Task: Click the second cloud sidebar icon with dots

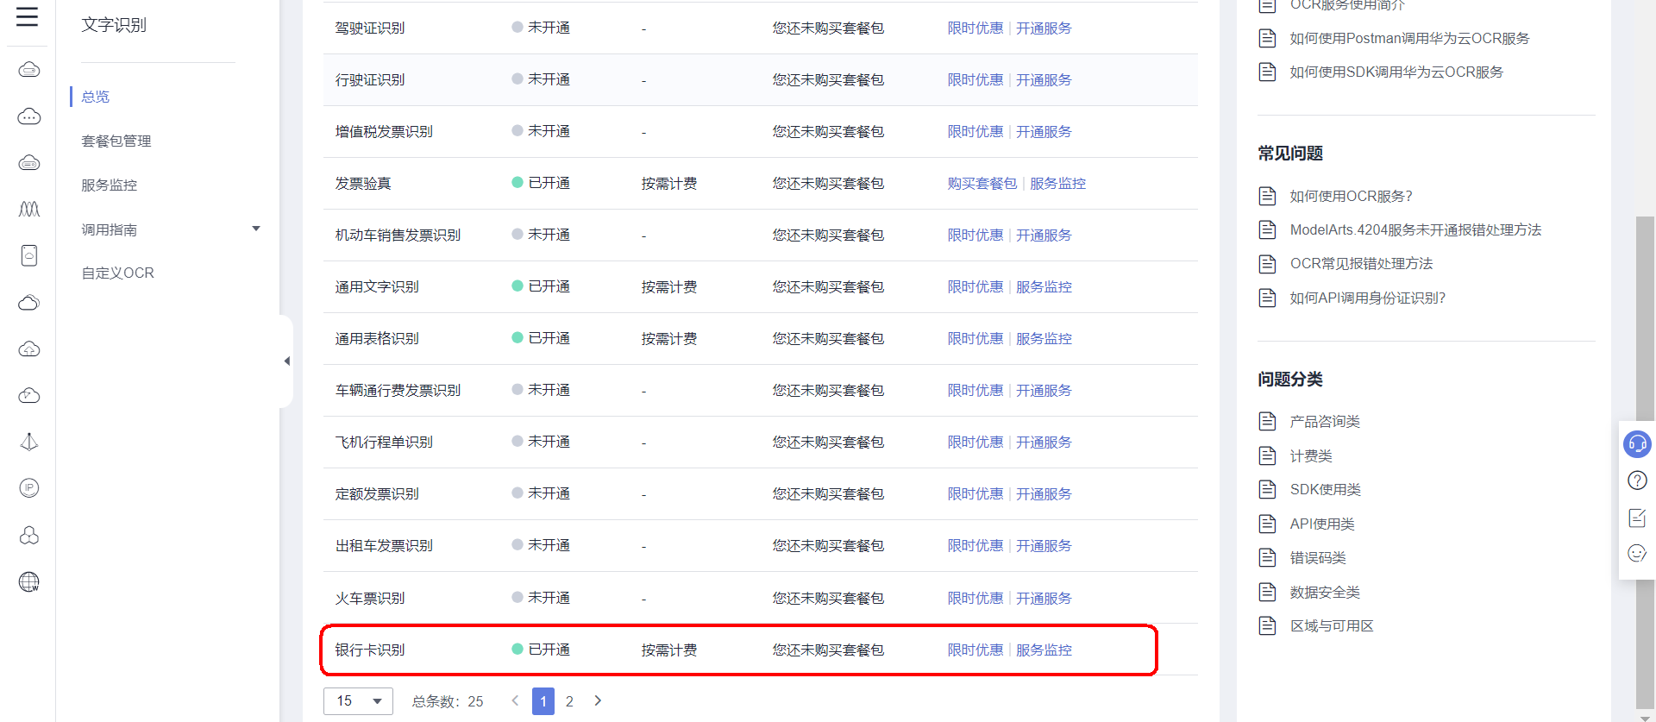Action: pyautogui.click(x=29, y=116)
